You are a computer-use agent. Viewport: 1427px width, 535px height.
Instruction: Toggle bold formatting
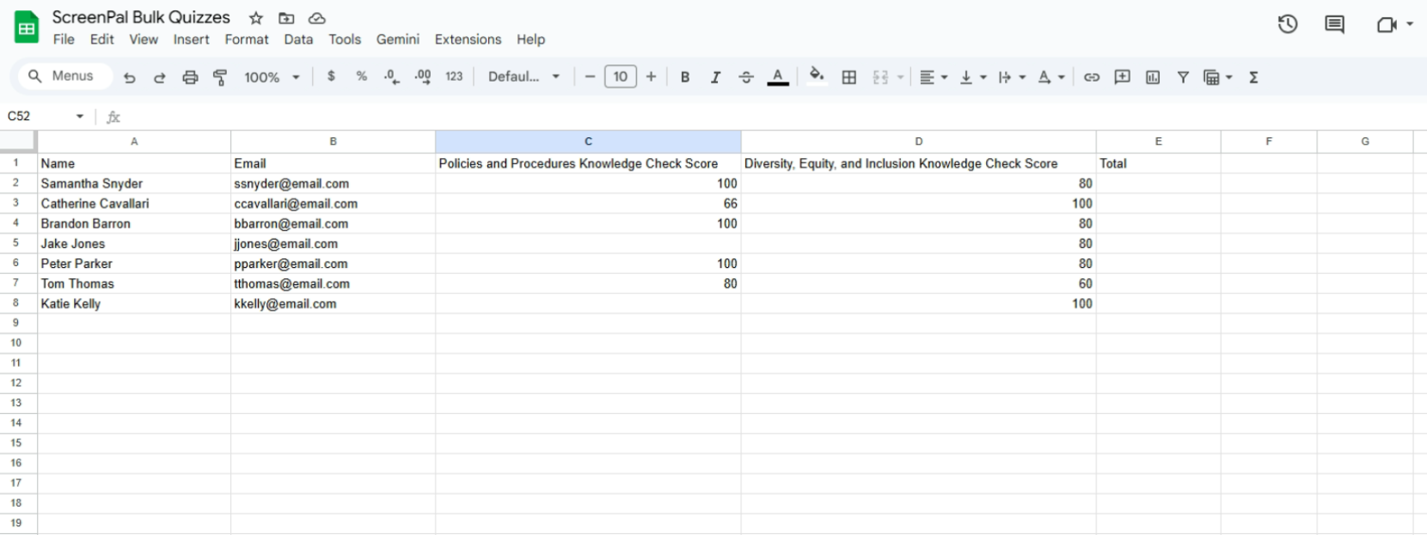[684, 77]
